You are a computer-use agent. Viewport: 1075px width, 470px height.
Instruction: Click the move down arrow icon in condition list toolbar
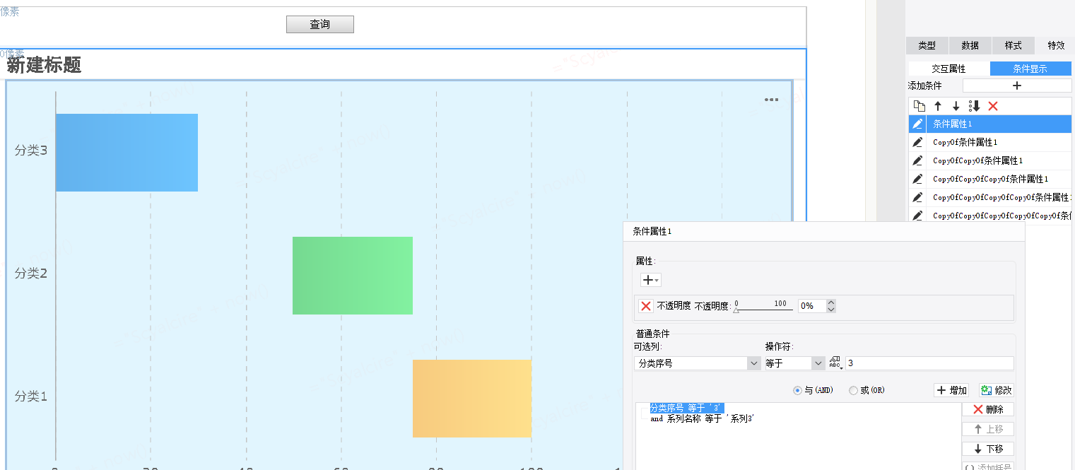tap(956, 106)
